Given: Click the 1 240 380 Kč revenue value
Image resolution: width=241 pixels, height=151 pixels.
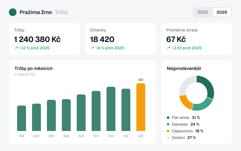Looking at the screenshot, I should (37, 39).
